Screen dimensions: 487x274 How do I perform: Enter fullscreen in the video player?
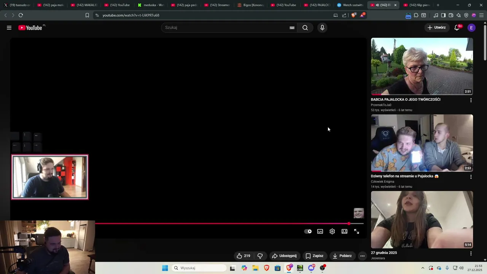356,231
